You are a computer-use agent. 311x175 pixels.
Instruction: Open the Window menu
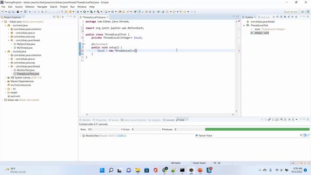[82, 7]
